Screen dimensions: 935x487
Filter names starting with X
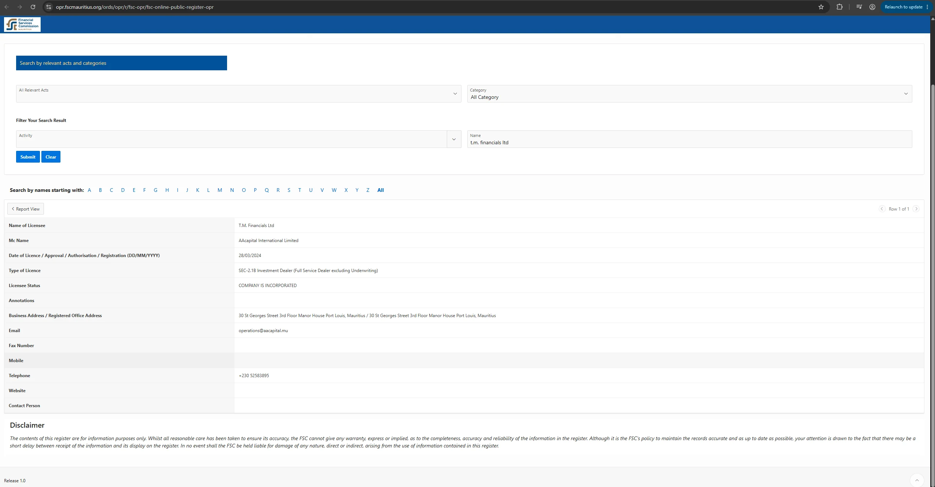[x=346, y=190]
